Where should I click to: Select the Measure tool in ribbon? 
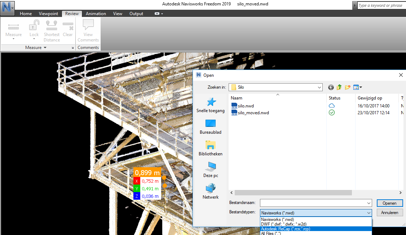pos(13,32)
